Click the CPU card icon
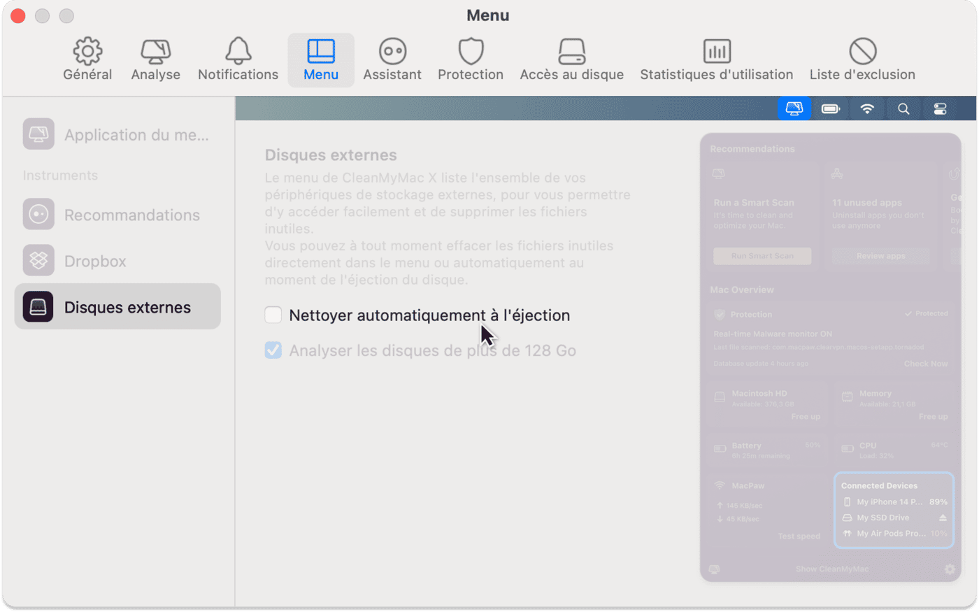Viewport: 979px width, 612px height. click(x=847, y=448)
